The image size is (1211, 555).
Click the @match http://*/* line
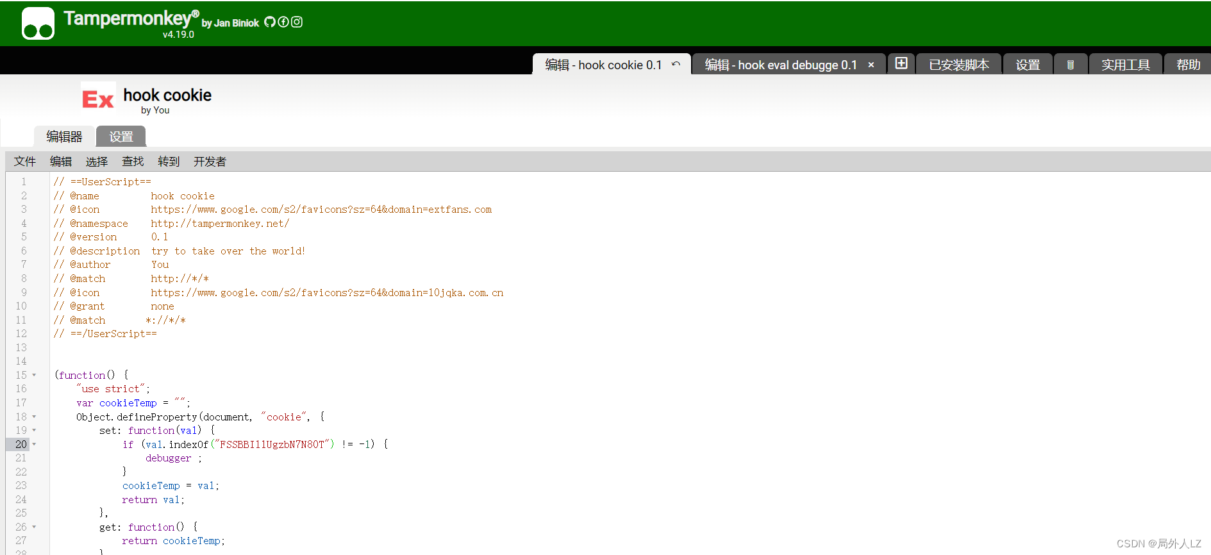click(x=131, y=279)
